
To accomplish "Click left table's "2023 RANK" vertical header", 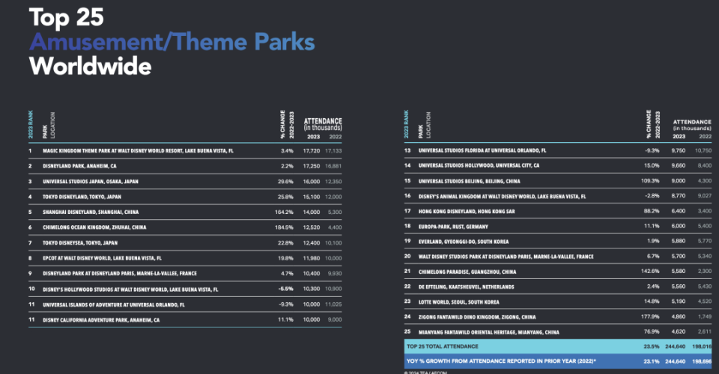I will pos(31,124).
